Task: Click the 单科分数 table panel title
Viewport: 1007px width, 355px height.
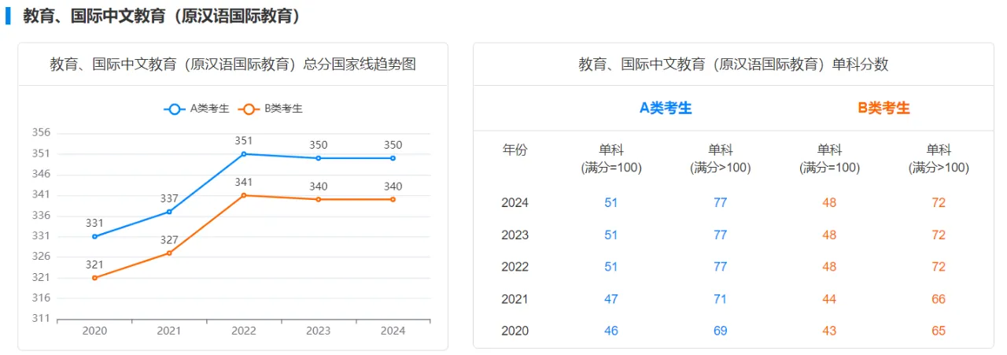Action: click(733, 65)
